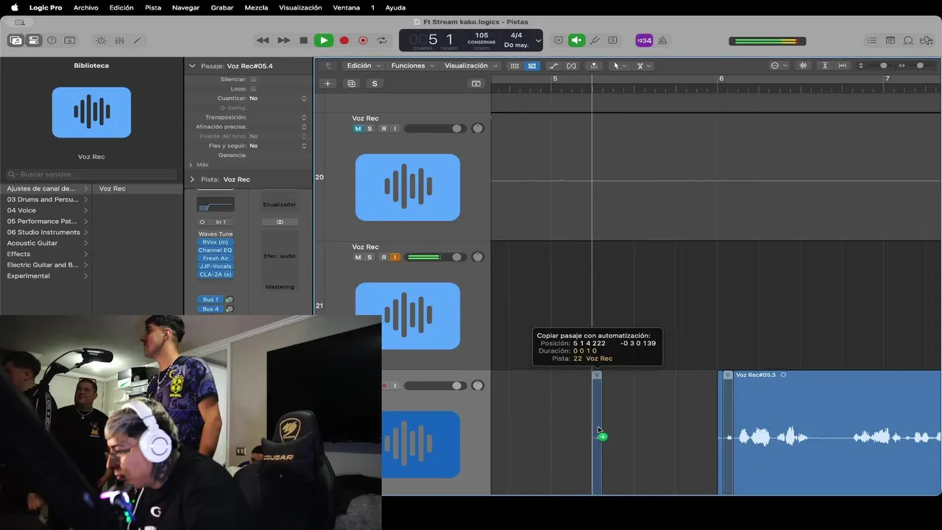Expand the Más disclosure triangle
The image size is (942, 530).
click(x=191, y=165)
